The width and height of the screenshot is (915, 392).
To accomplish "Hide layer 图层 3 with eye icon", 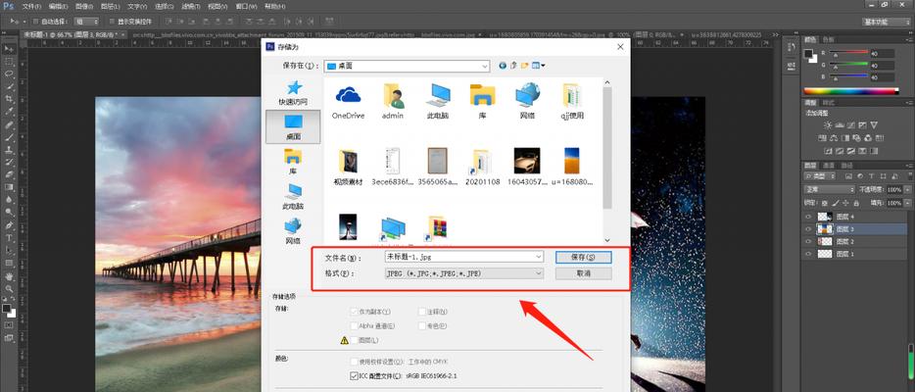I will 808,229.
